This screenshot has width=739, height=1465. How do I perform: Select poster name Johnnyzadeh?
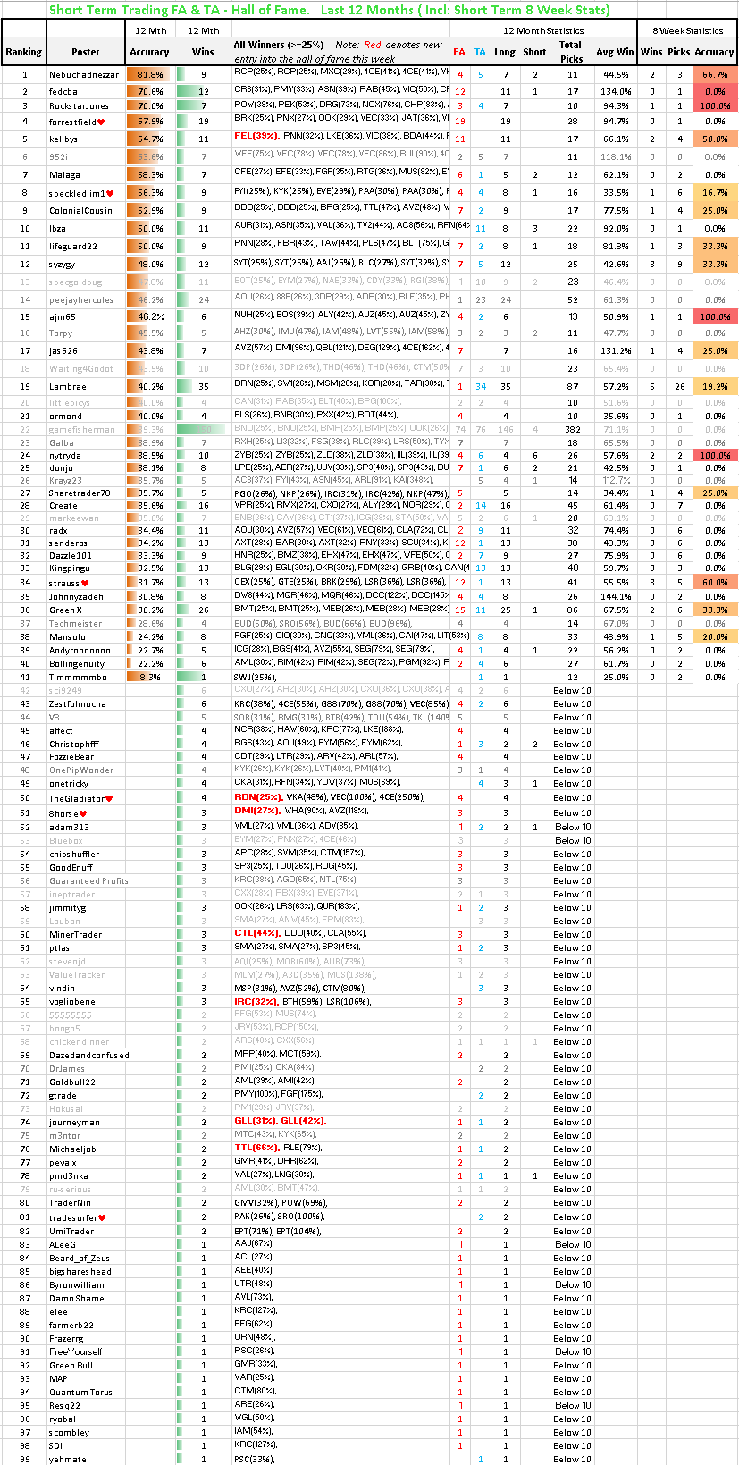point(76,597)
